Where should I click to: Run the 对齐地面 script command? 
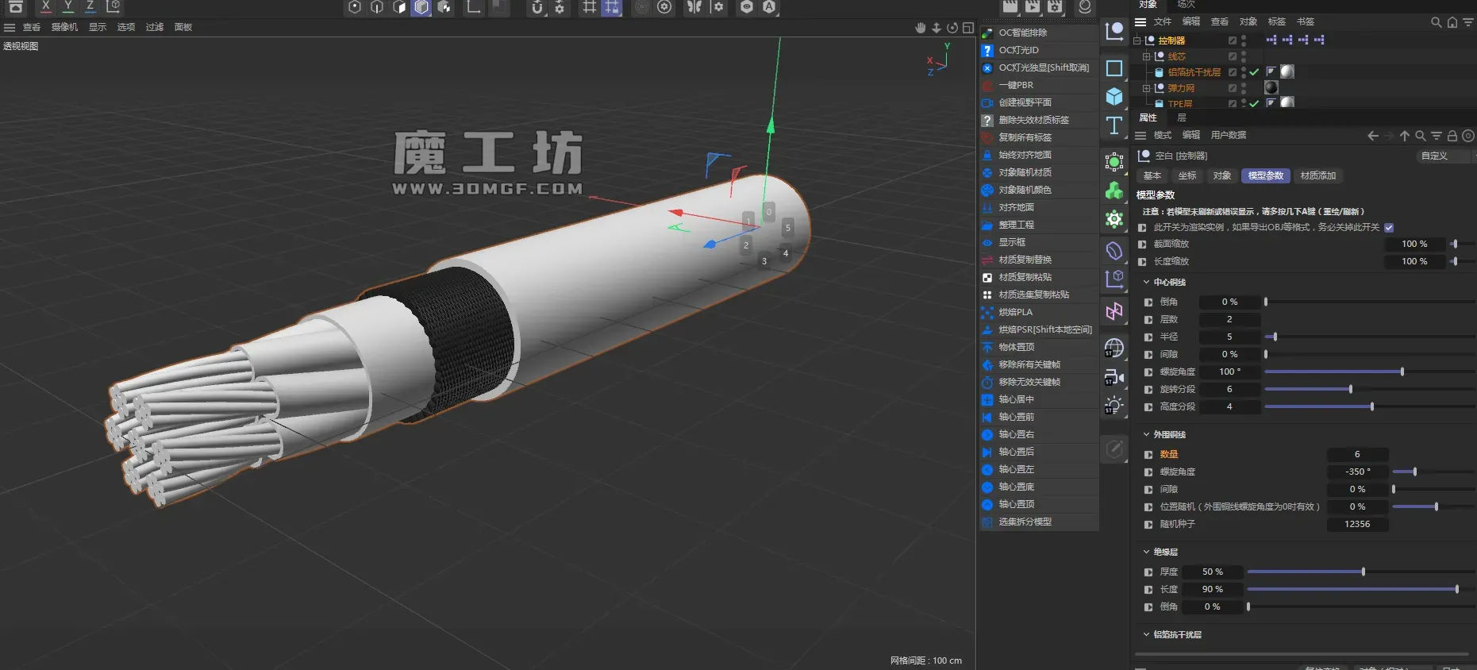click(1016, 208)
